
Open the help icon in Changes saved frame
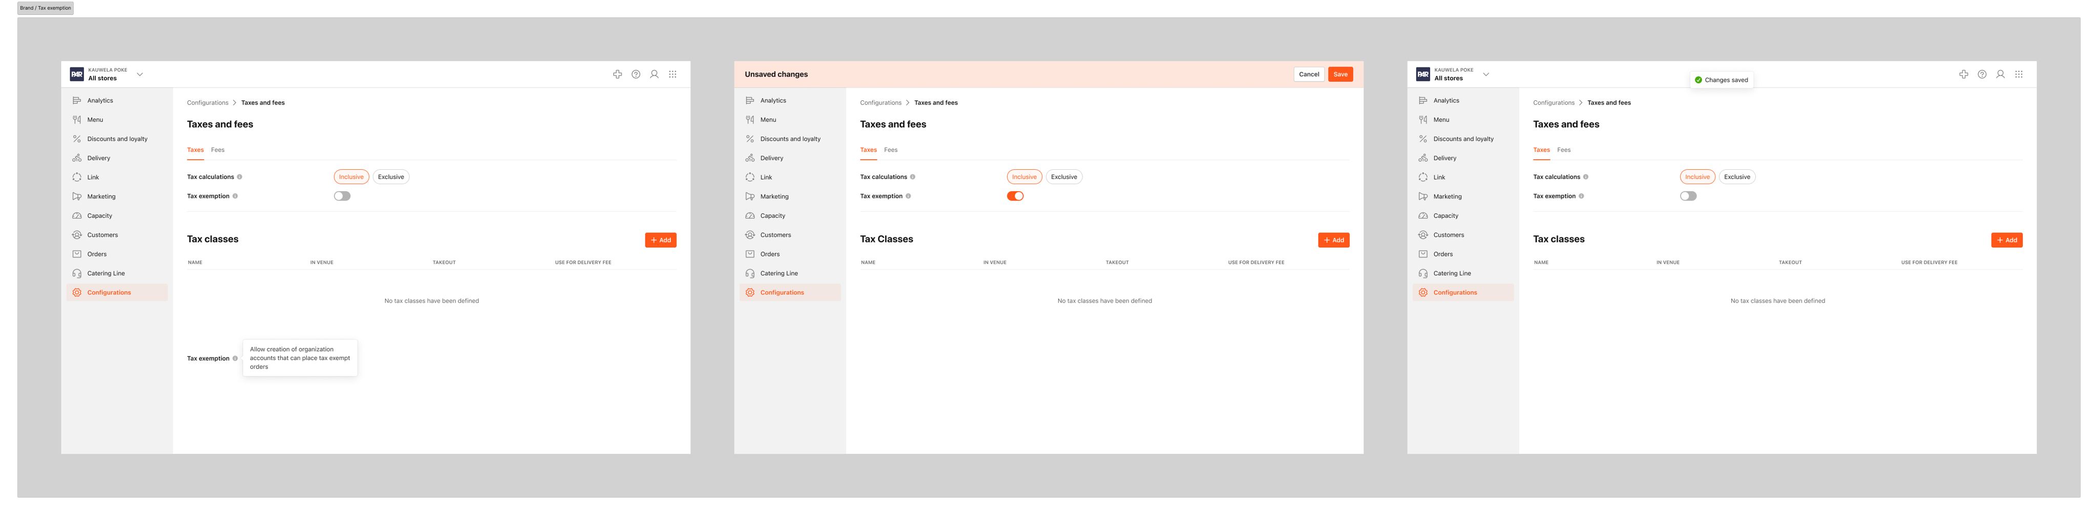pos(1982,74)
